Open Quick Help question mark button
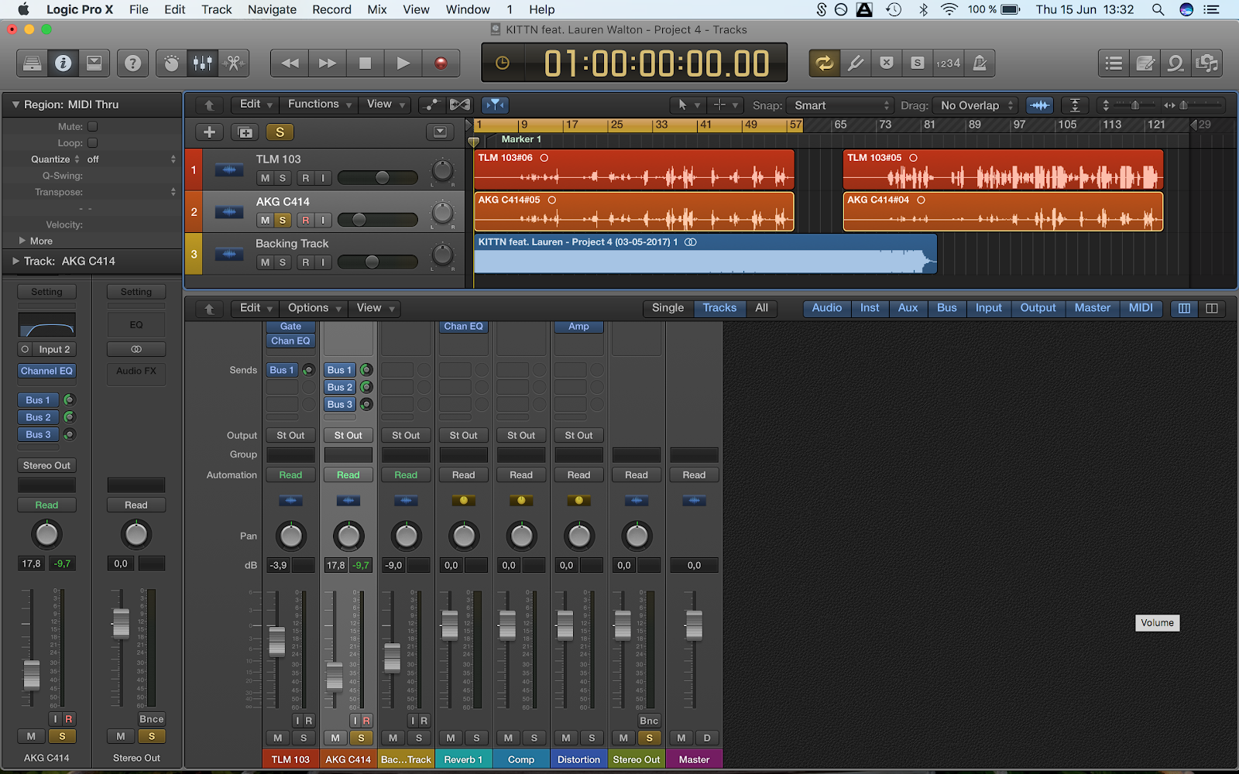 tap(133, 63)
